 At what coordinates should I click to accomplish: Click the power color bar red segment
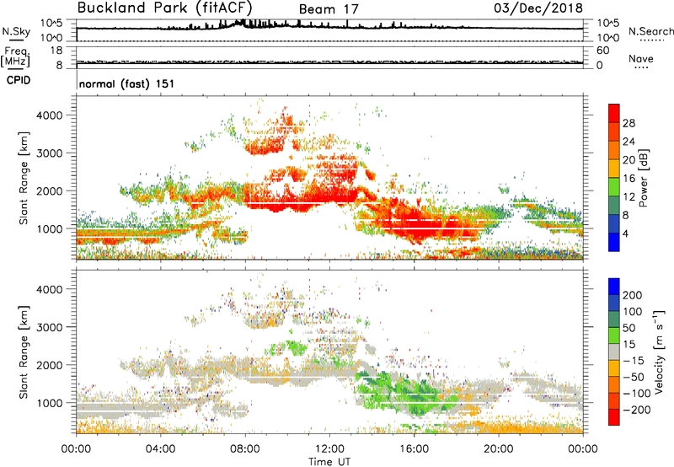614,113
